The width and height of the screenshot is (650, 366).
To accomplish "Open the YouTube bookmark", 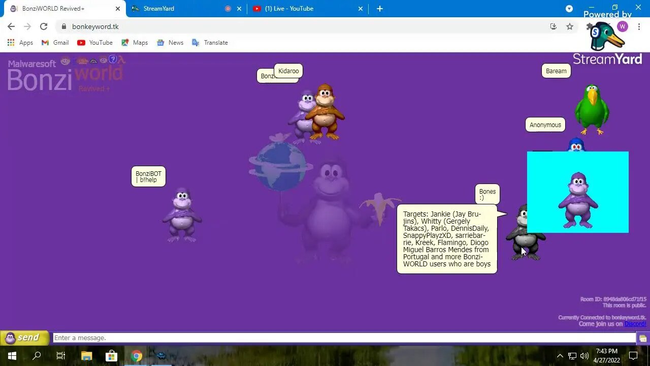I will (95, 43).
